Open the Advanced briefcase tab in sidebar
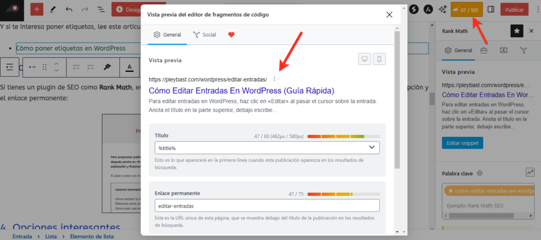 484,50
